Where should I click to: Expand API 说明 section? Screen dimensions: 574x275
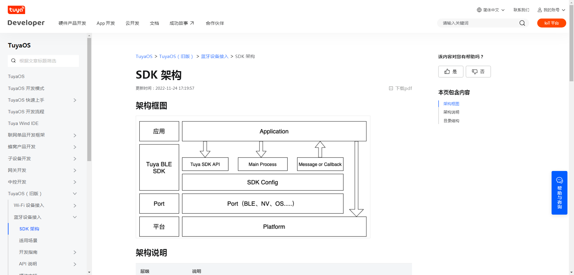click(75, 264)
